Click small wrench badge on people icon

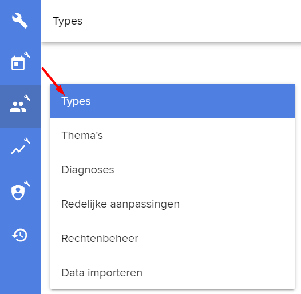(27, 98)
